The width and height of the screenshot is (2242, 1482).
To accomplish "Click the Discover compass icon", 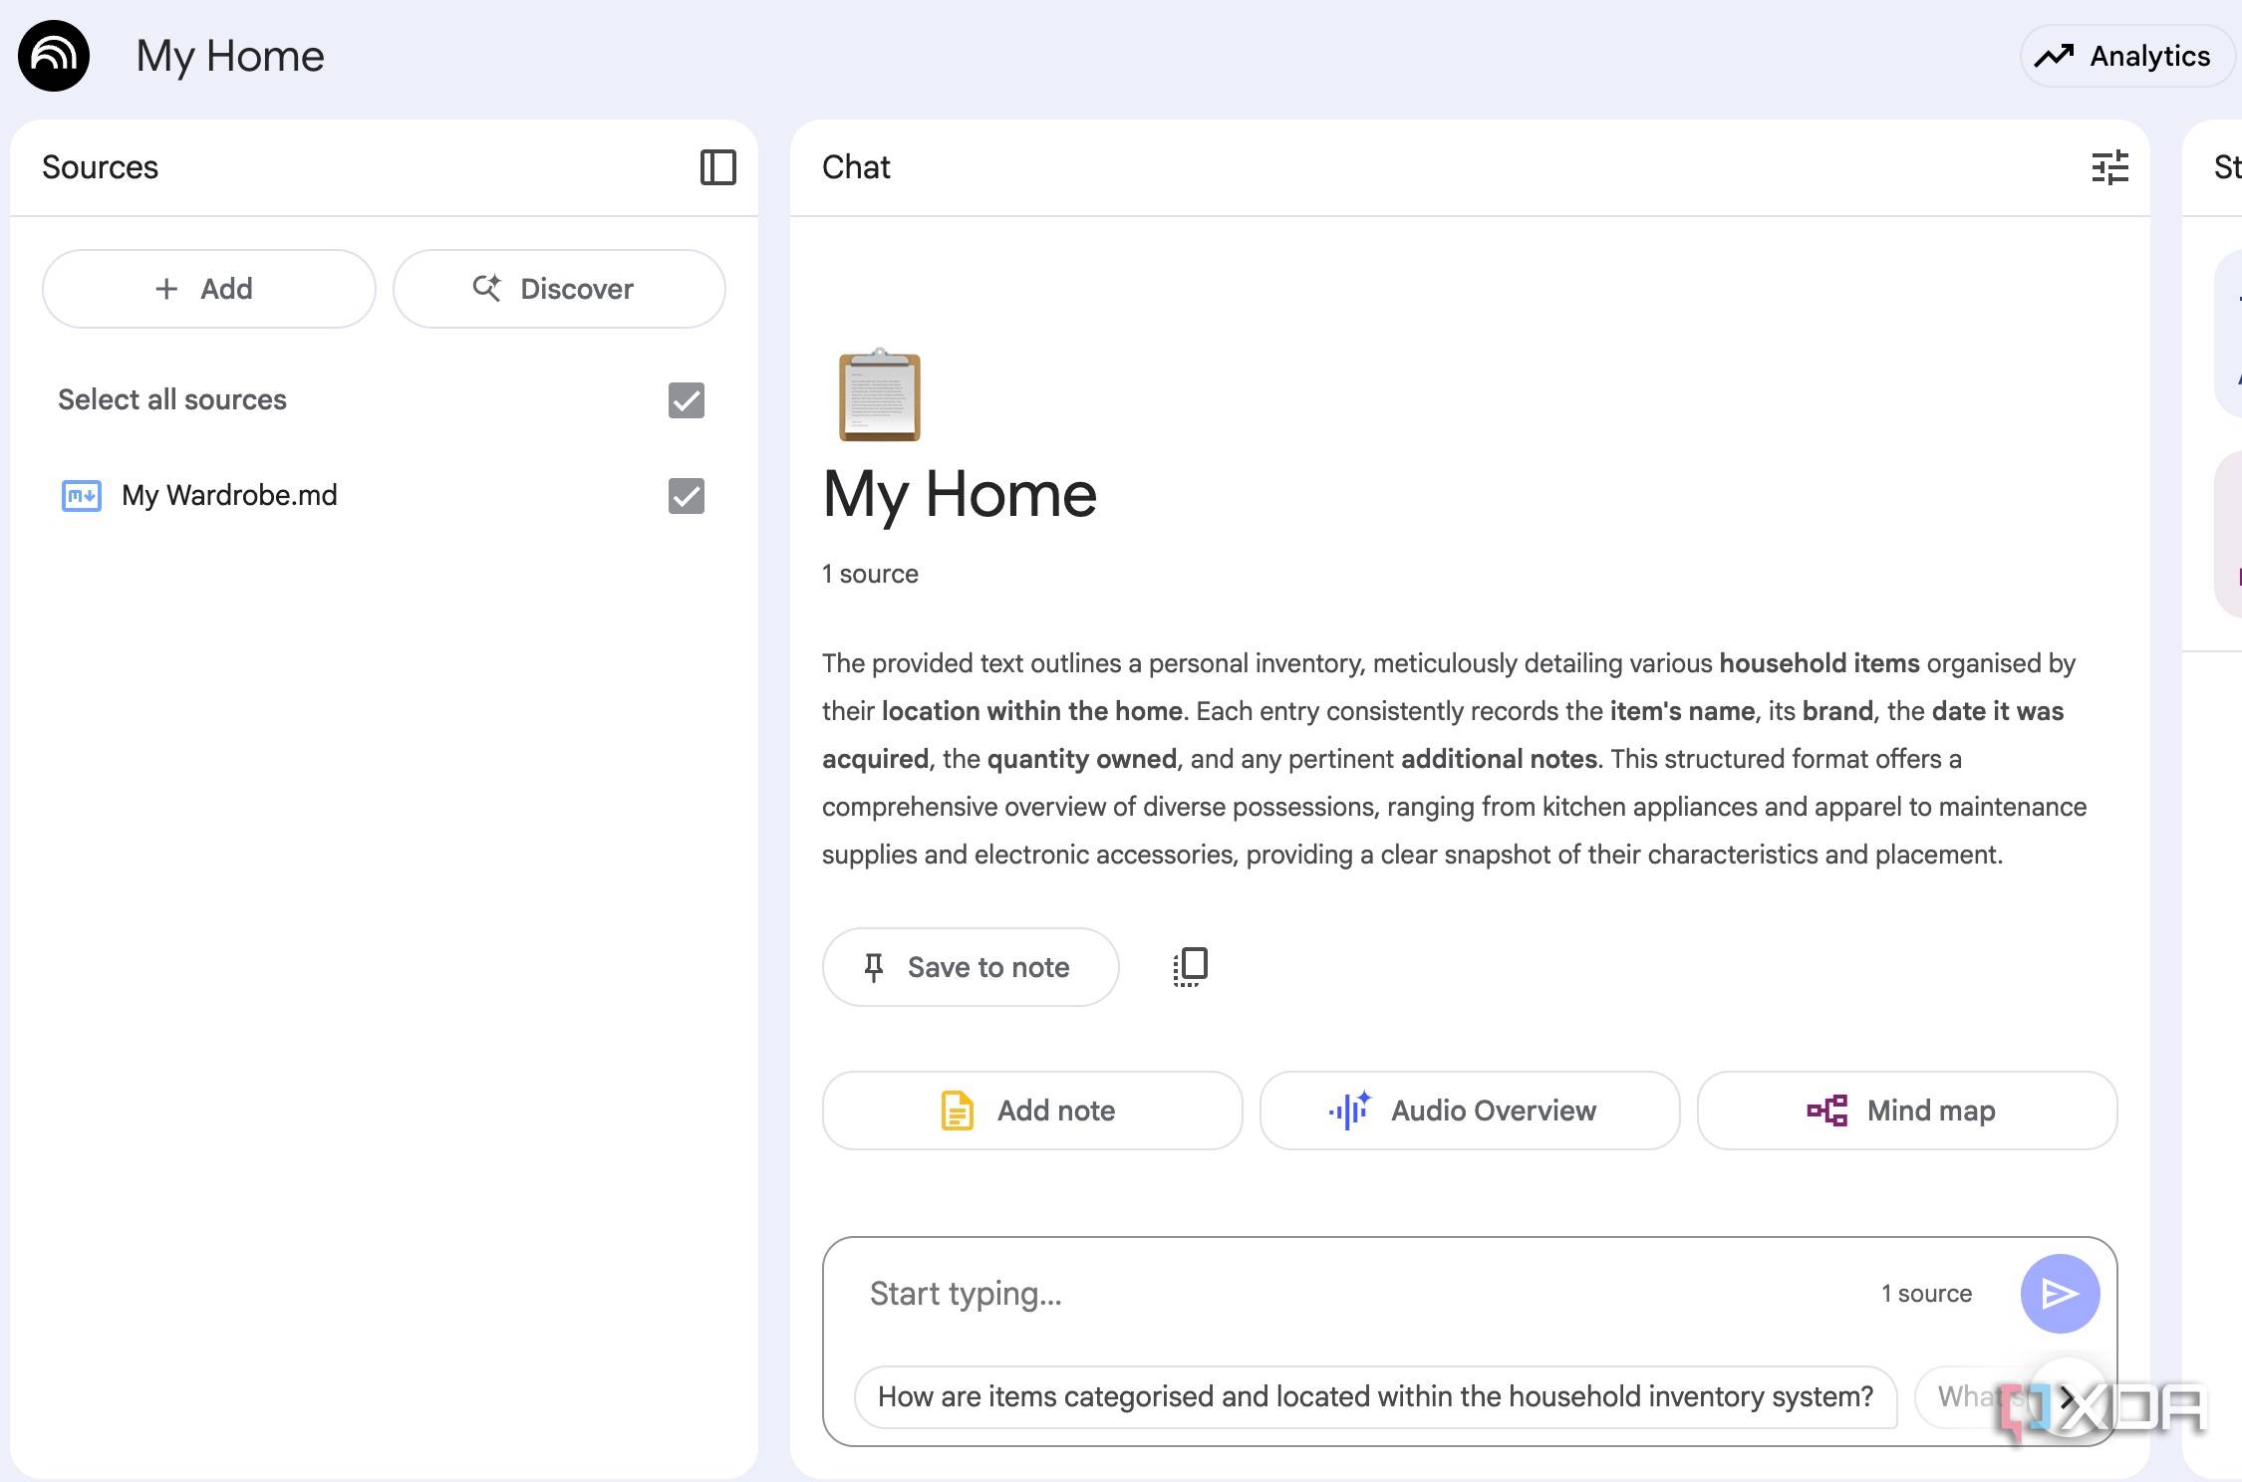I will (488, 289).
